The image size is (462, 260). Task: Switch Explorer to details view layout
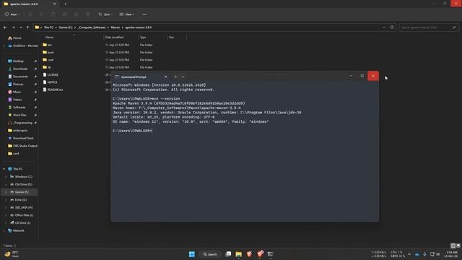click(453, 246)
